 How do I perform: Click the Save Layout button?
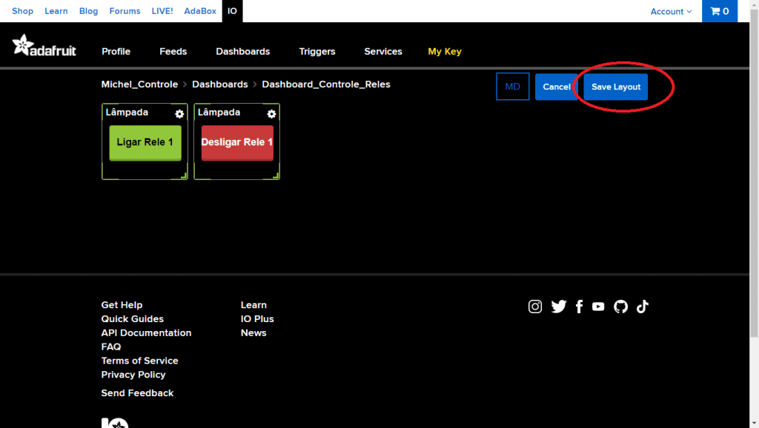coord(616,87)
